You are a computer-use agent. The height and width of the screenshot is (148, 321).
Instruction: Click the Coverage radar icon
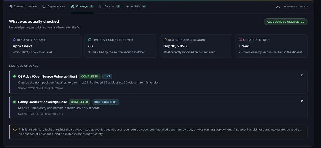72,6
